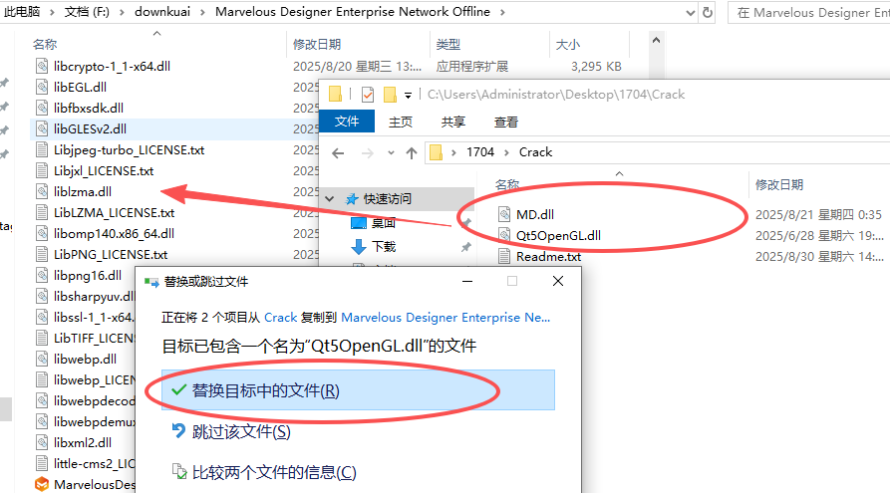
Task: Select the Libjxl_LICENSE.txt document icon
Action: click(x=42, y=170)
